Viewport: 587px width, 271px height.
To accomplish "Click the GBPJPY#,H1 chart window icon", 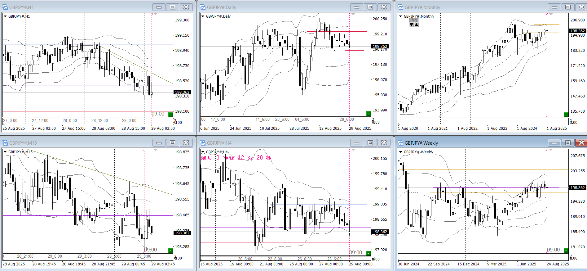I will [x=5, y=7].
